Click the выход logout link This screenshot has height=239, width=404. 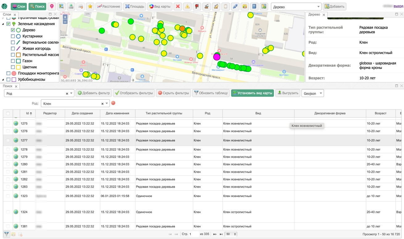pyautogui.click(x=398, y=6)
